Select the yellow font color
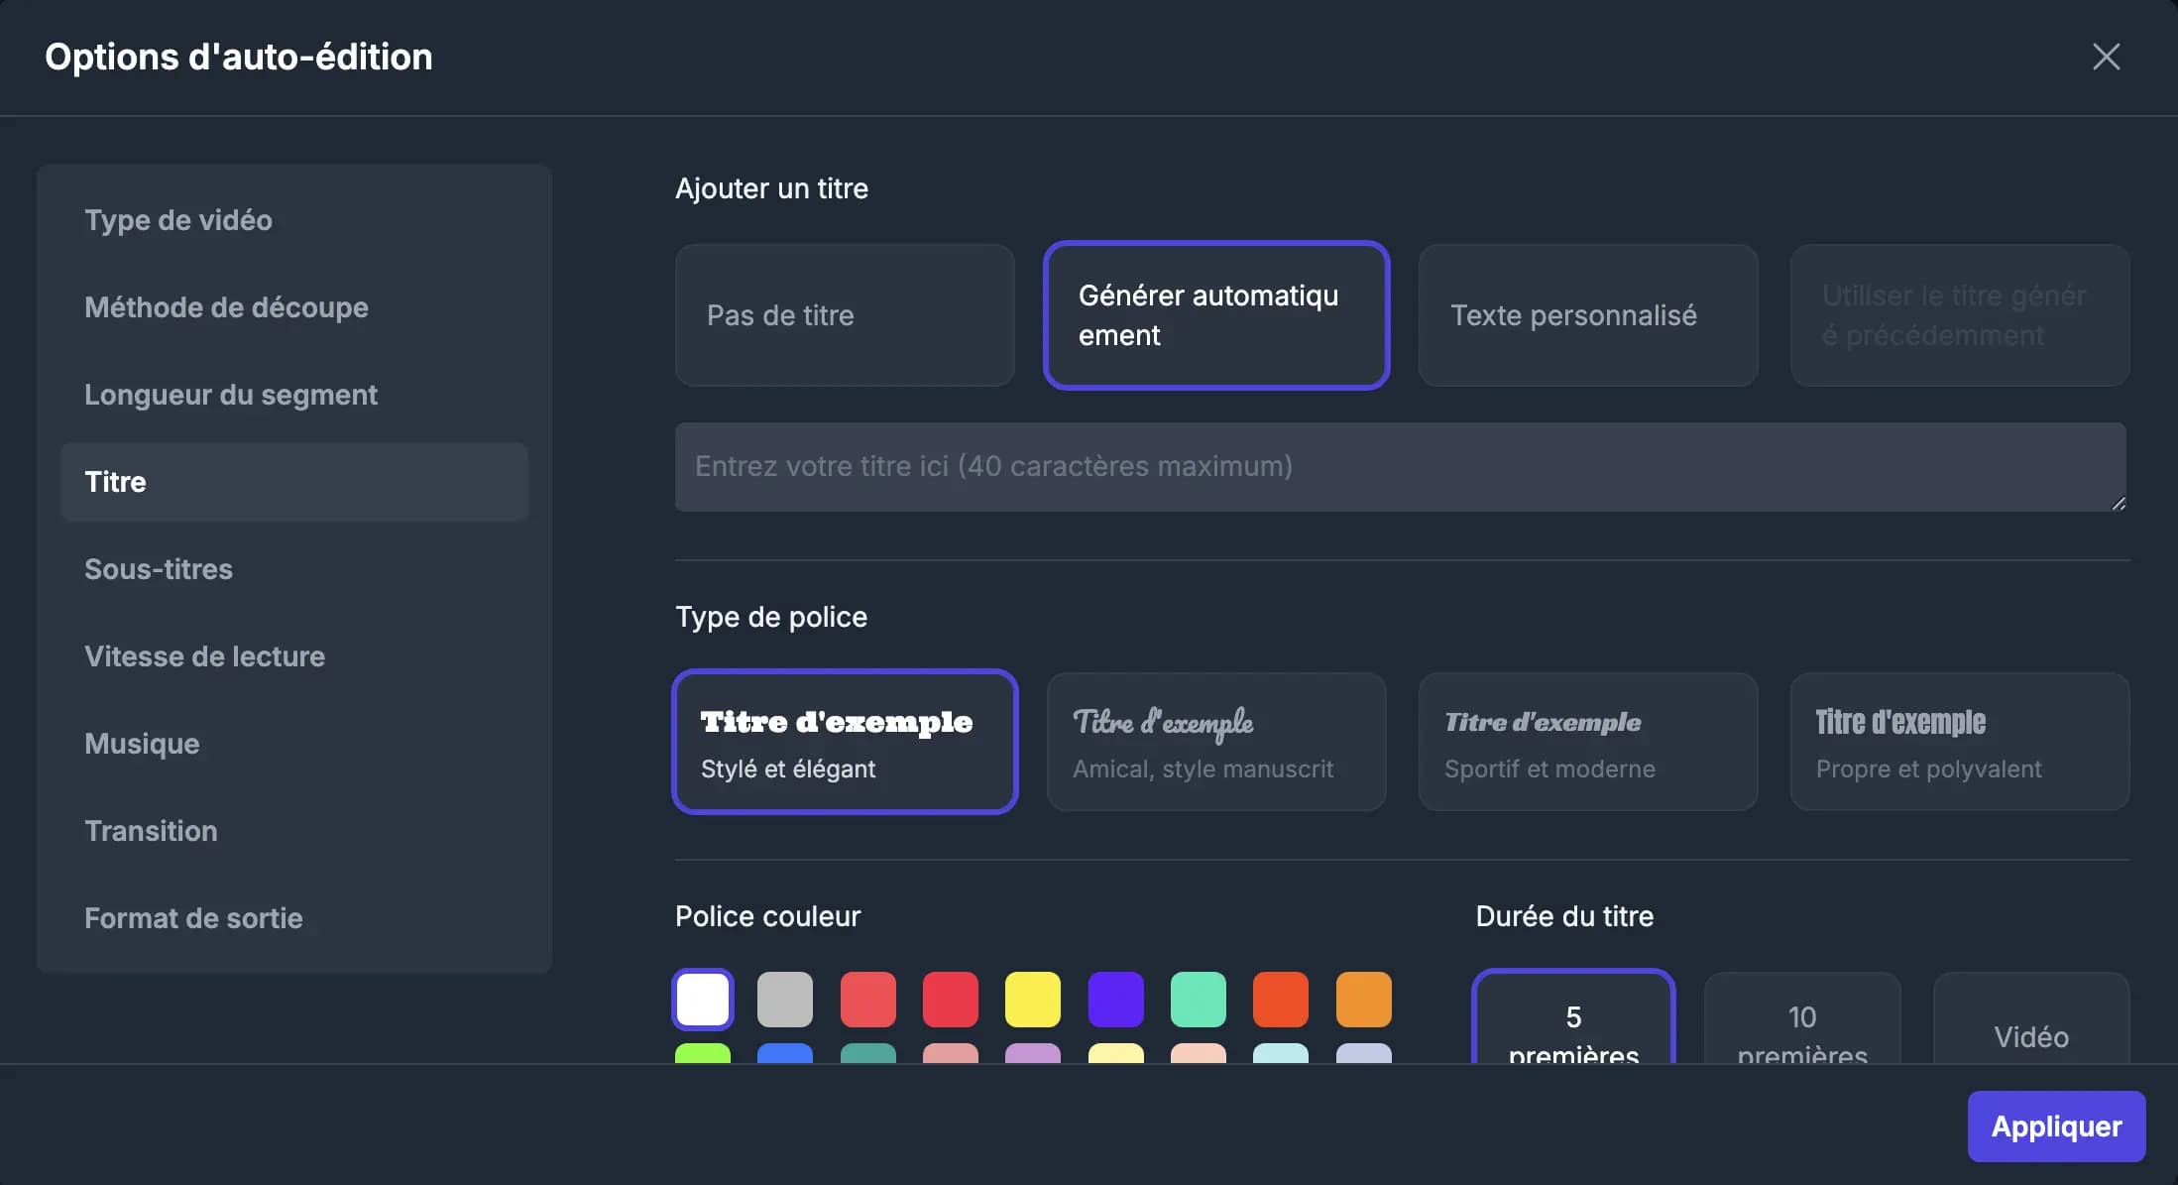This screenshot has height=1185, width=2178. 1033,999
